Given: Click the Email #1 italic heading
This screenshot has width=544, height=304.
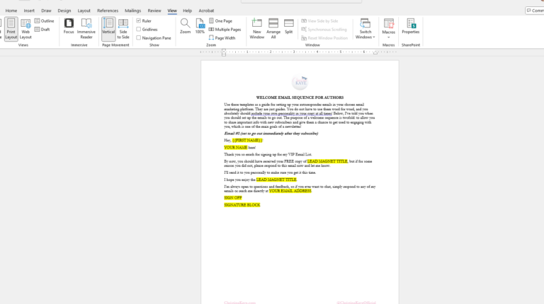Looking at the screenshot, I should (271, 134).
